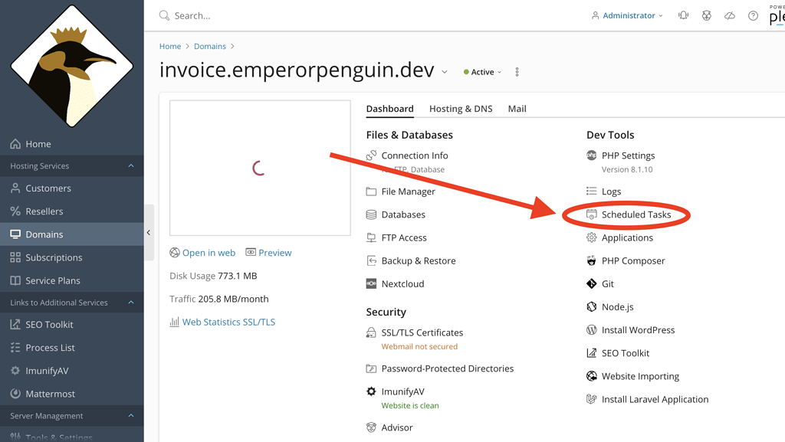Open the help question mark icon

[x=753, y=15]
